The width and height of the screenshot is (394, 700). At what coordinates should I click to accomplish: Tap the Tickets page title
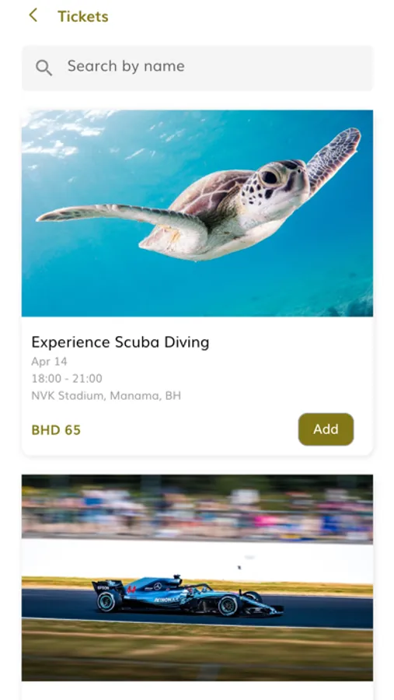tap(83, 16)
